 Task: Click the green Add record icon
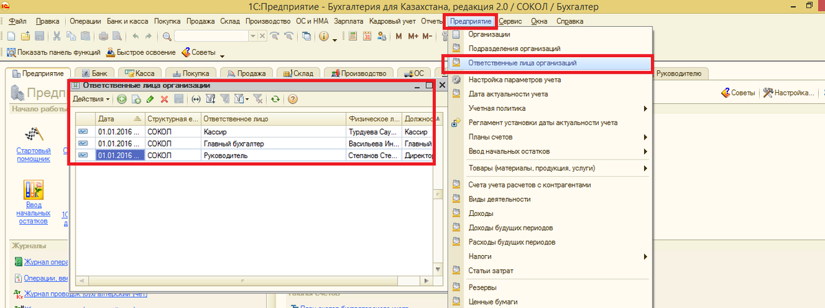pos(122,99)
